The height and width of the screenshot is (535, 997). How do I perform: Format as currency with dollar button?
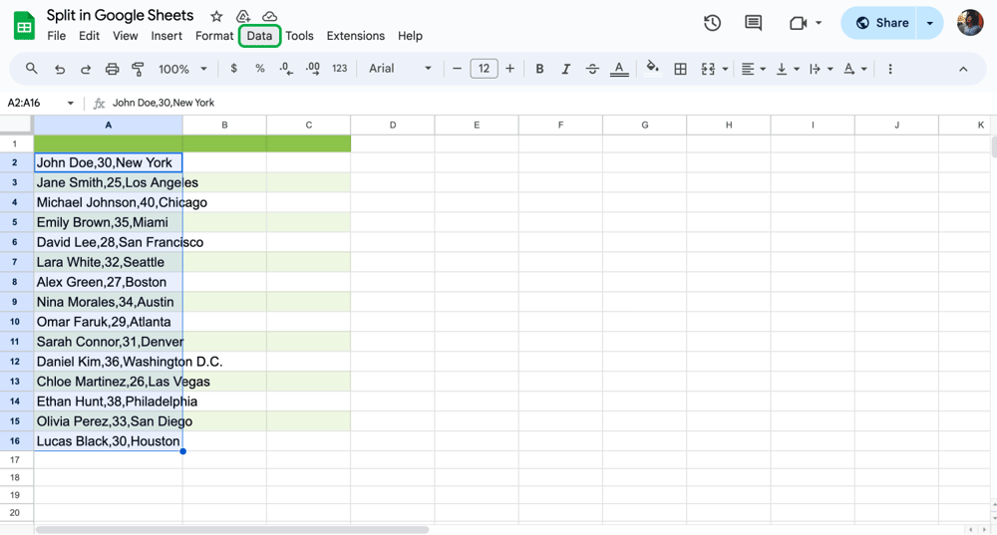[233, 69]
